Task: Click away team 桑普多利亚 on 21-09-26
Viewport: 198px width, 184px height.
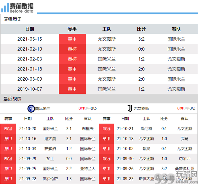Action: click(x=184, y=169)
